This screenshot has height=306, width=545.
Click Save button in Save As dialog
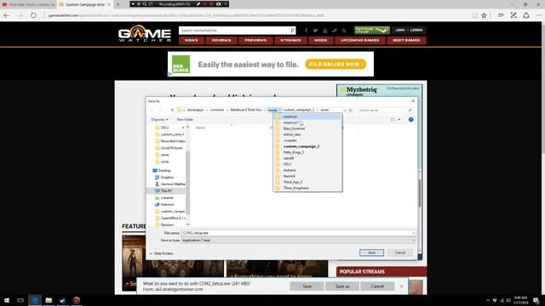(371, 252)
